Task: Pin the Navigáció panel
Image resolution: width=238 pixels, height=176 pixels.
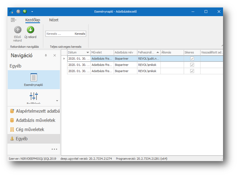Action: pyautogui.click(x=46, y=55)
